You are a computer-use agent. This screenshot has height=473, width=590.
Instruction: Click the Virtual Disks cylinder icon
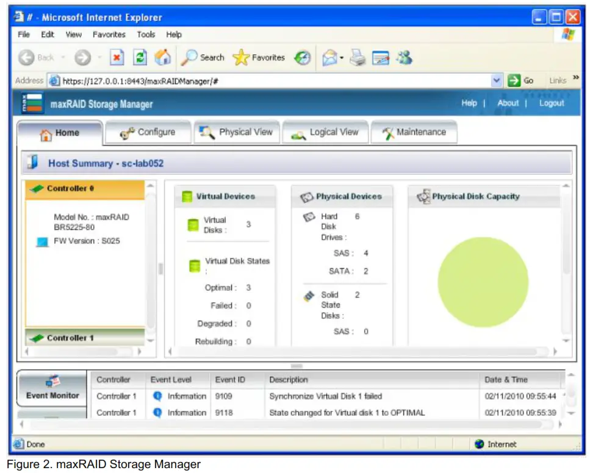click(x=193, y=225)
